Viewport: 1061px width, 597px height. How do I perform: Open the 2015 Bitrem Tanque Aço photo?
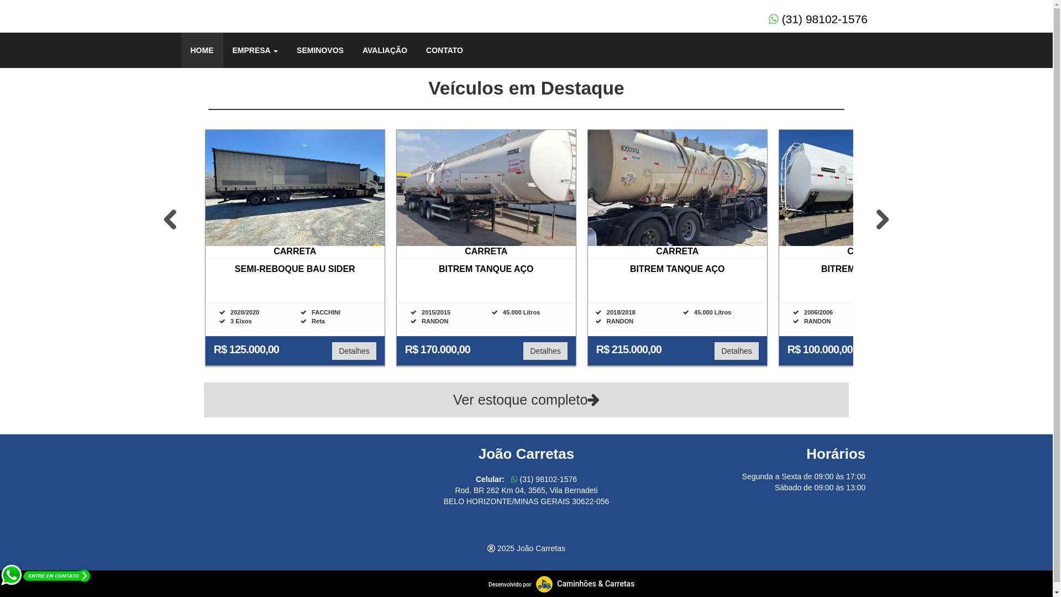486,188
